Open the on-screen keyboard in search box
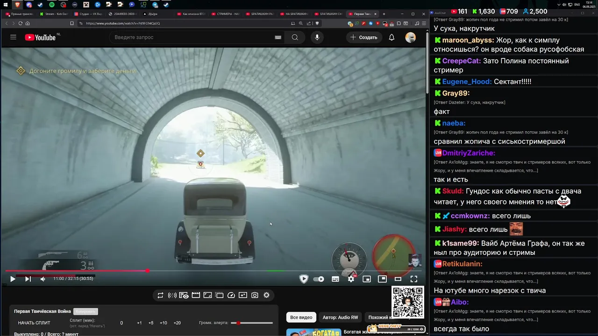Image resolution: width=598 pixels, height=336 pixels. coord(278,37)
